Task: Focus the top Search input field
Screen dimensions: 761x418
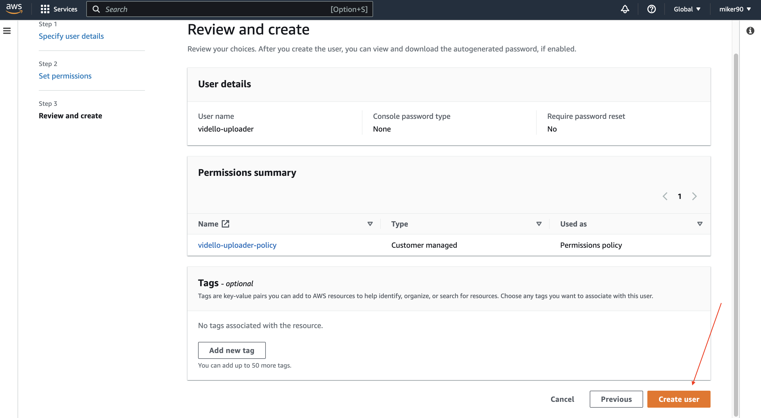Action: (229, 9)
